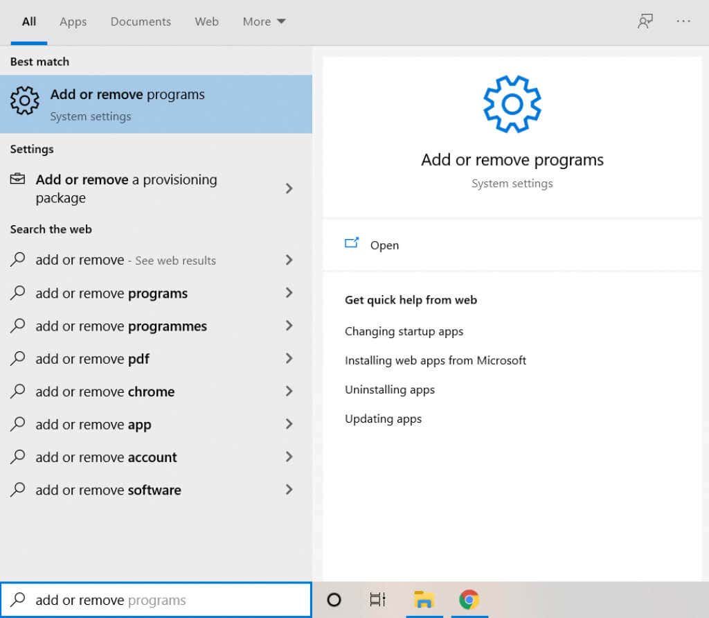
Task: Expand arrow next to 'add or remove pdf'
Action: 289,359
